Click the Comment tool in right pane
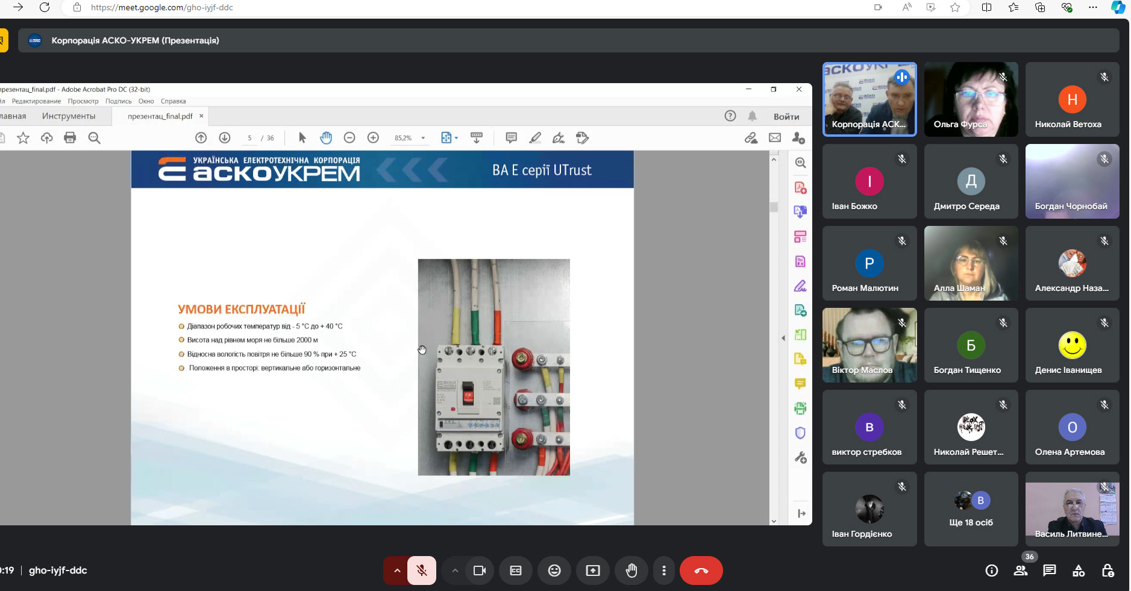Screen dimensions: 1131x591 (x=800, y=384)
